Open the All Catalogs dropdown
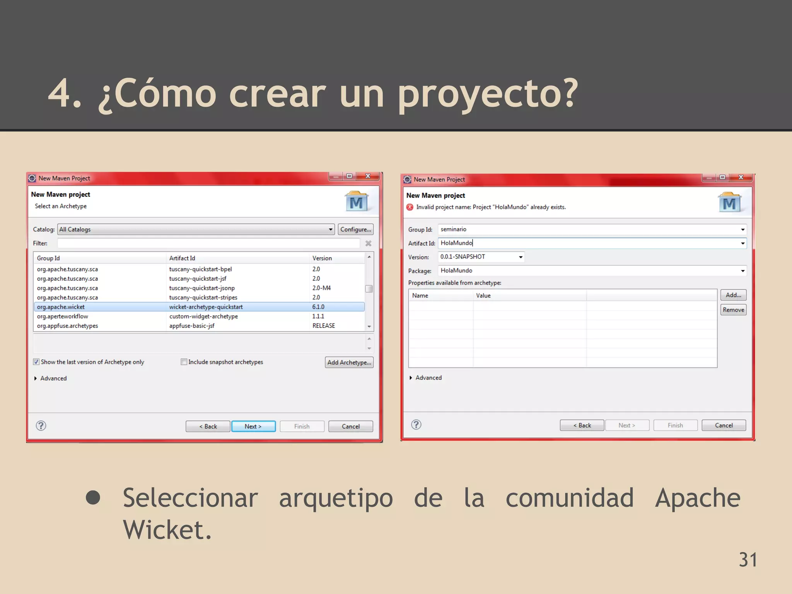 click(x=196, y=229)
